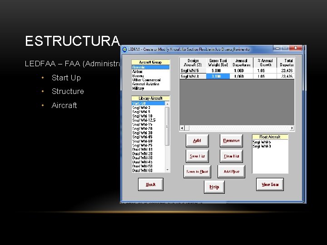Pick Dual Whl-10 from Library Aircraft

[x=148, y=149]
